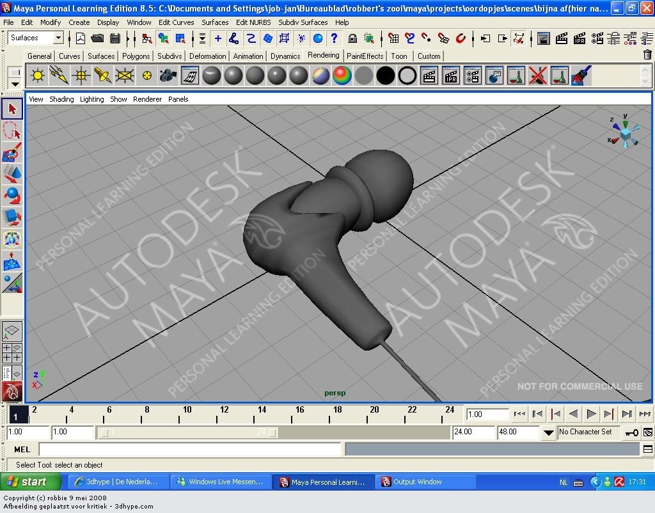
Task: Open the shelf IPR render icon
Action: (x=451, y=75)
